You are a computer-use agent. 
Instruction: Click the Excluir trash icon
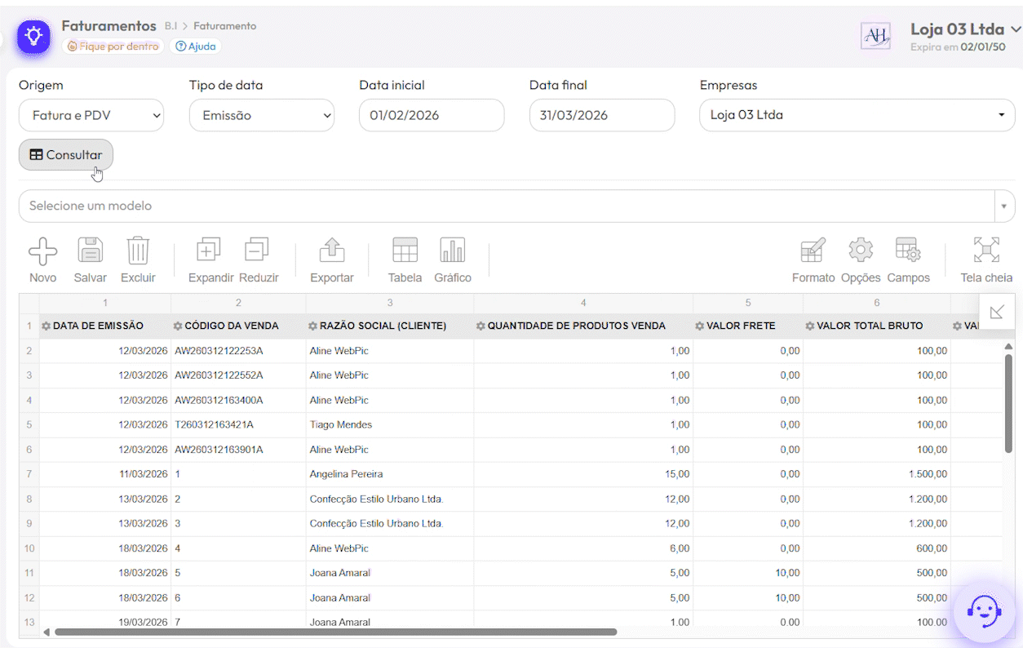pyautogui.click(x=138, y=251)
